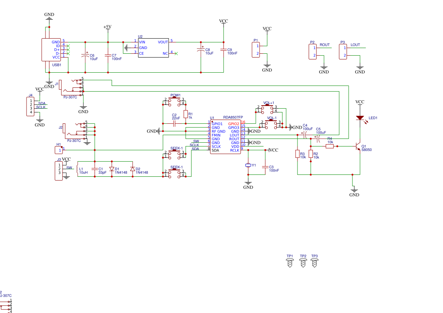Click the H1 single-pin connector

click(58, 150)
